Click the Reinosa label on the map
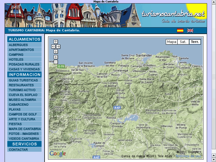 pos(111,118)
